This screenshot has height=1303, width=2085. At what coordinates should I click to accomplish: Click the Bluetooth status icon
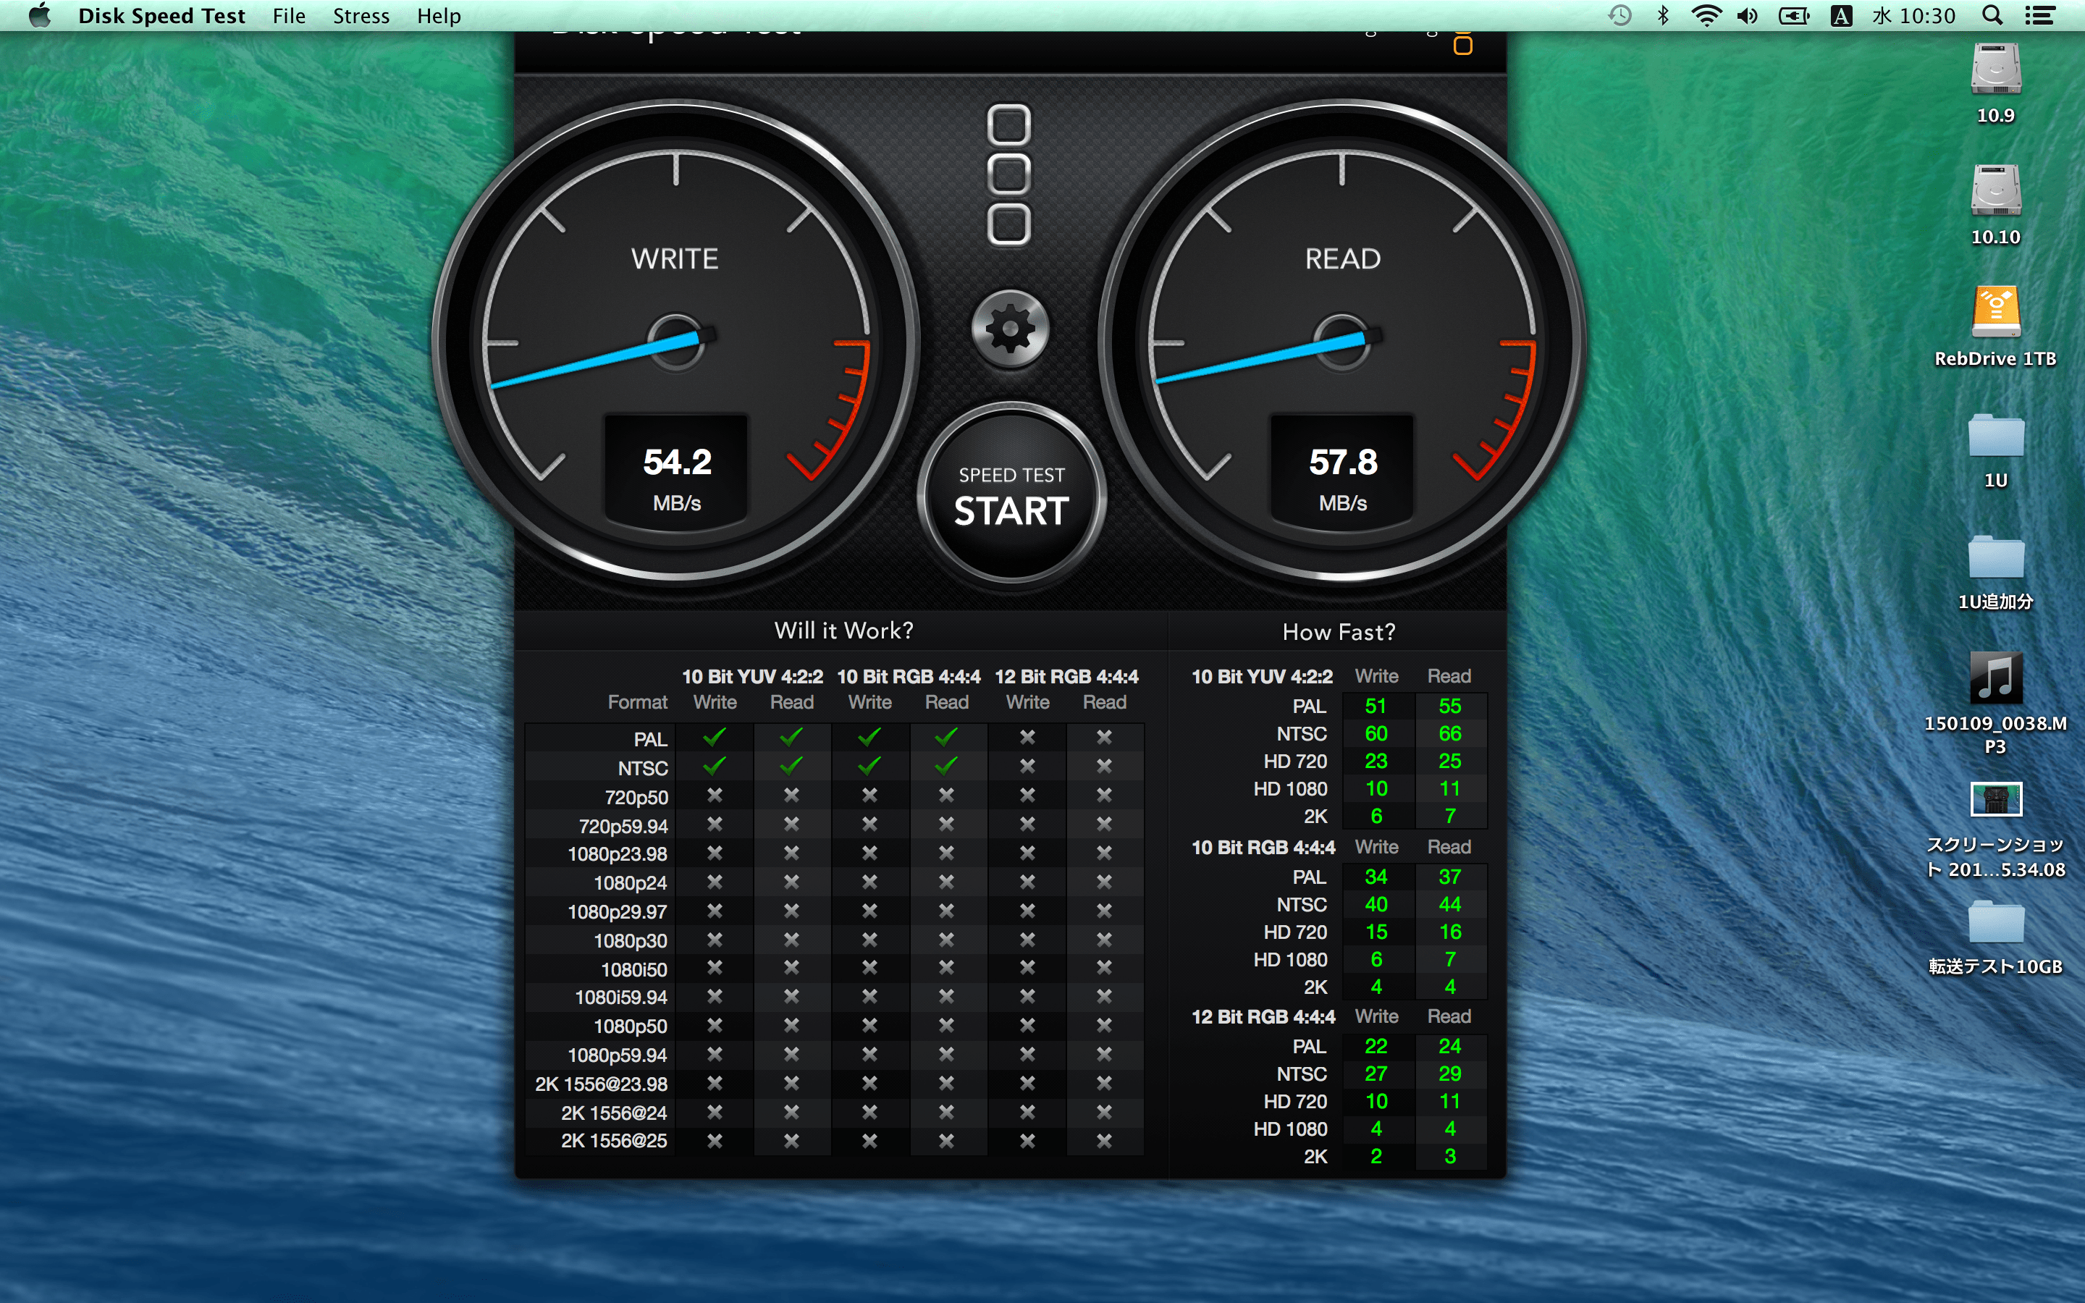tap(1663, 15)
